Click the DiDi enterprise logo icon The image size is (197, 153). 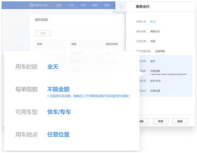click(32, 5)
